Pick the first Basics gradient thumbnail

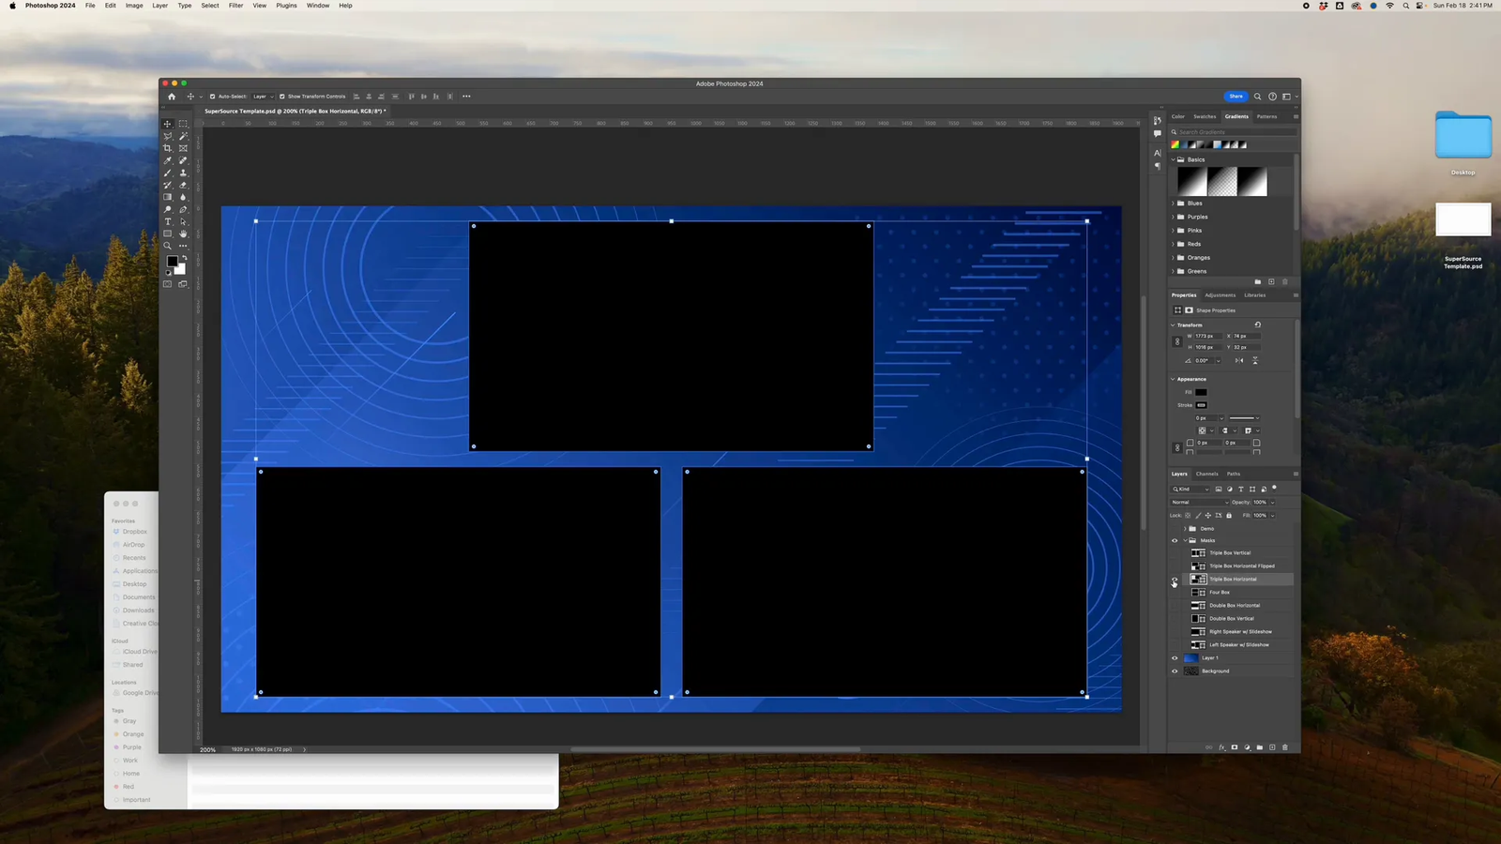click(x=1191, y=182)
